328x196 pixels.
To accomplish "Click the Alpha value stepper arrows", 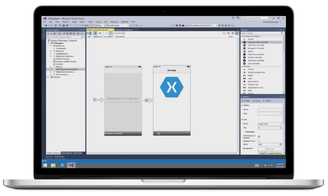I will click(x=281, y=144).
